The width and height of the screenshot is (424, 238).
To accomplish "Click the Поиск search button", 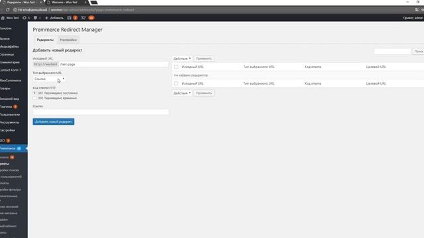I will tap(418, 52).
